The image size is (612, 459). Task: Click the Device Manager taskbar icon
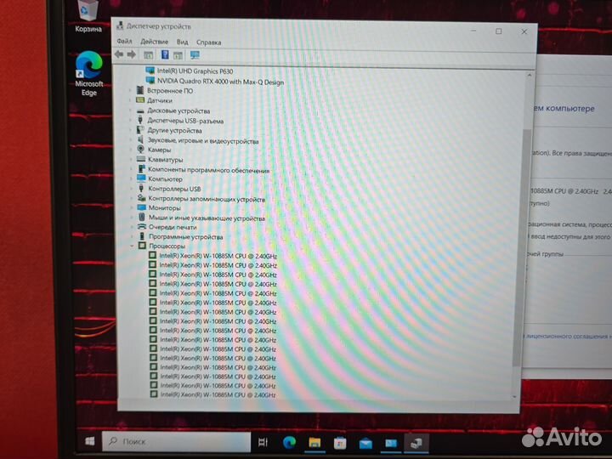416,443
